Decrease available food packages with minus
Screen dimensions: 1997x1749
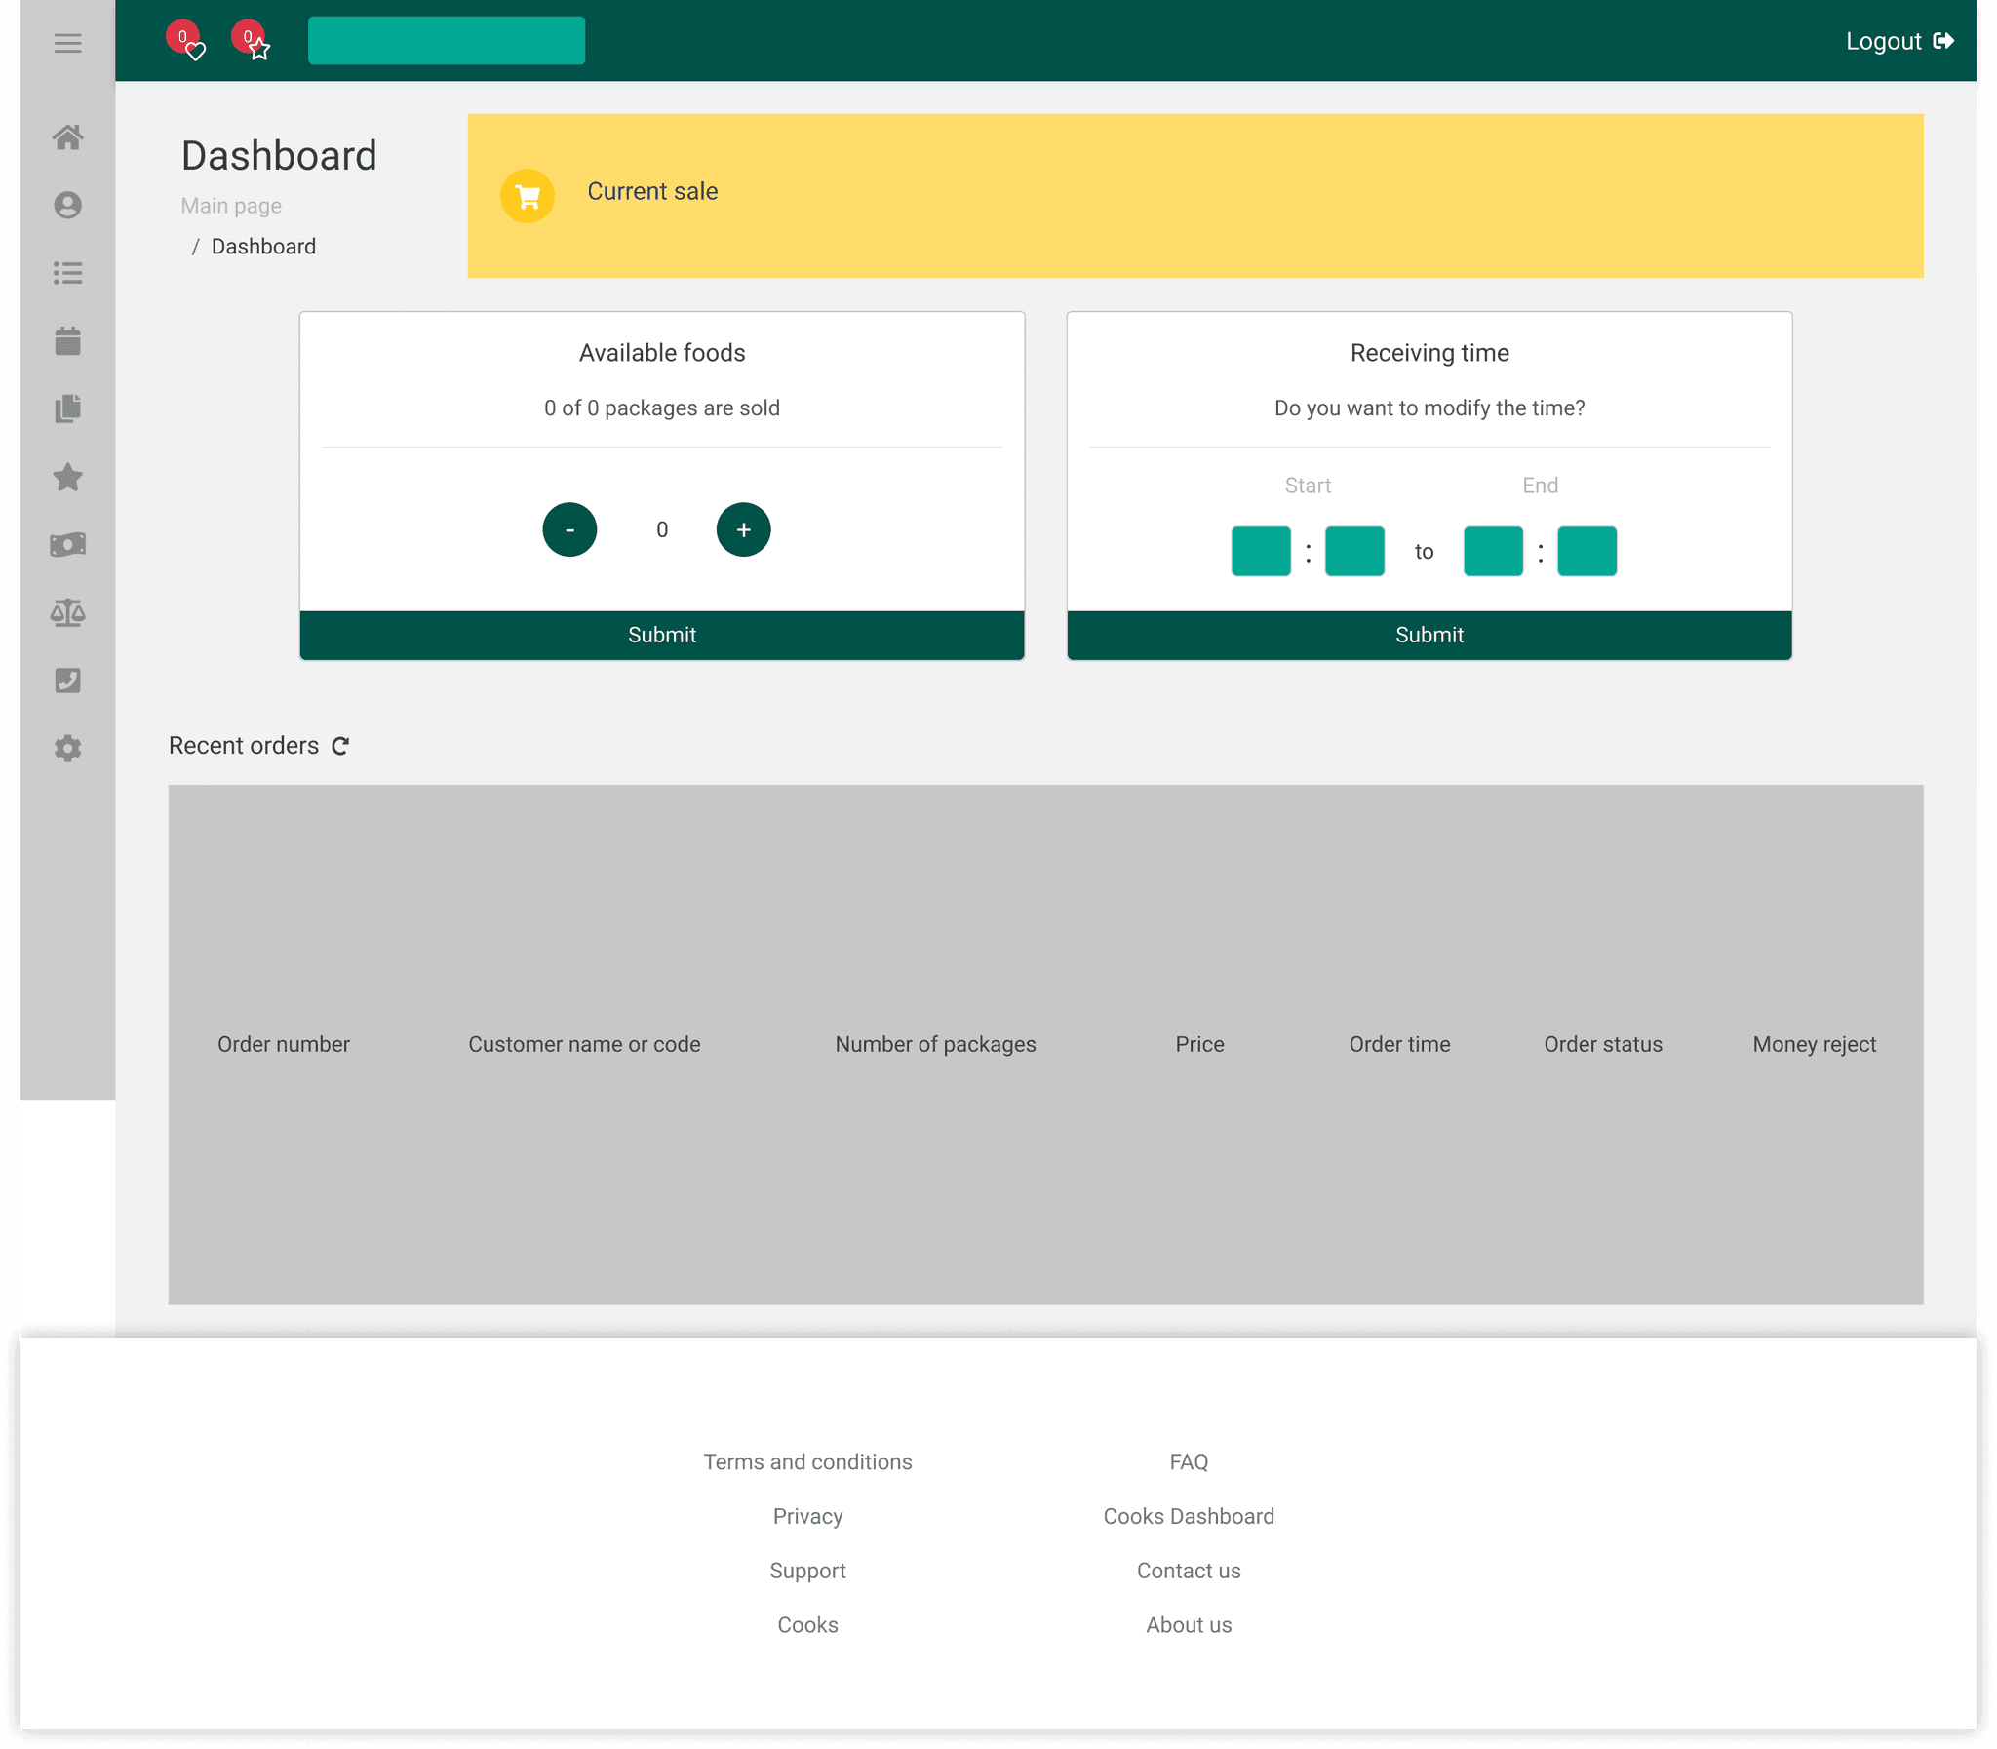tap(569, 530)
